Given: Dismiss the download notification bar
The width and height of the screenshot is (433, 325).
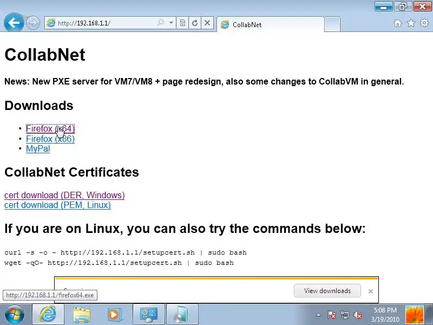Looking at the screenshot, I should (371, 291).
